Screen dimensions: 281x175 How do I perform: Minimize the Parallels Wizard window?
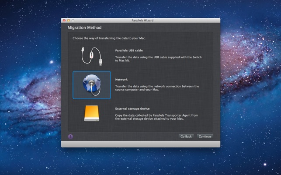[69, 20]
